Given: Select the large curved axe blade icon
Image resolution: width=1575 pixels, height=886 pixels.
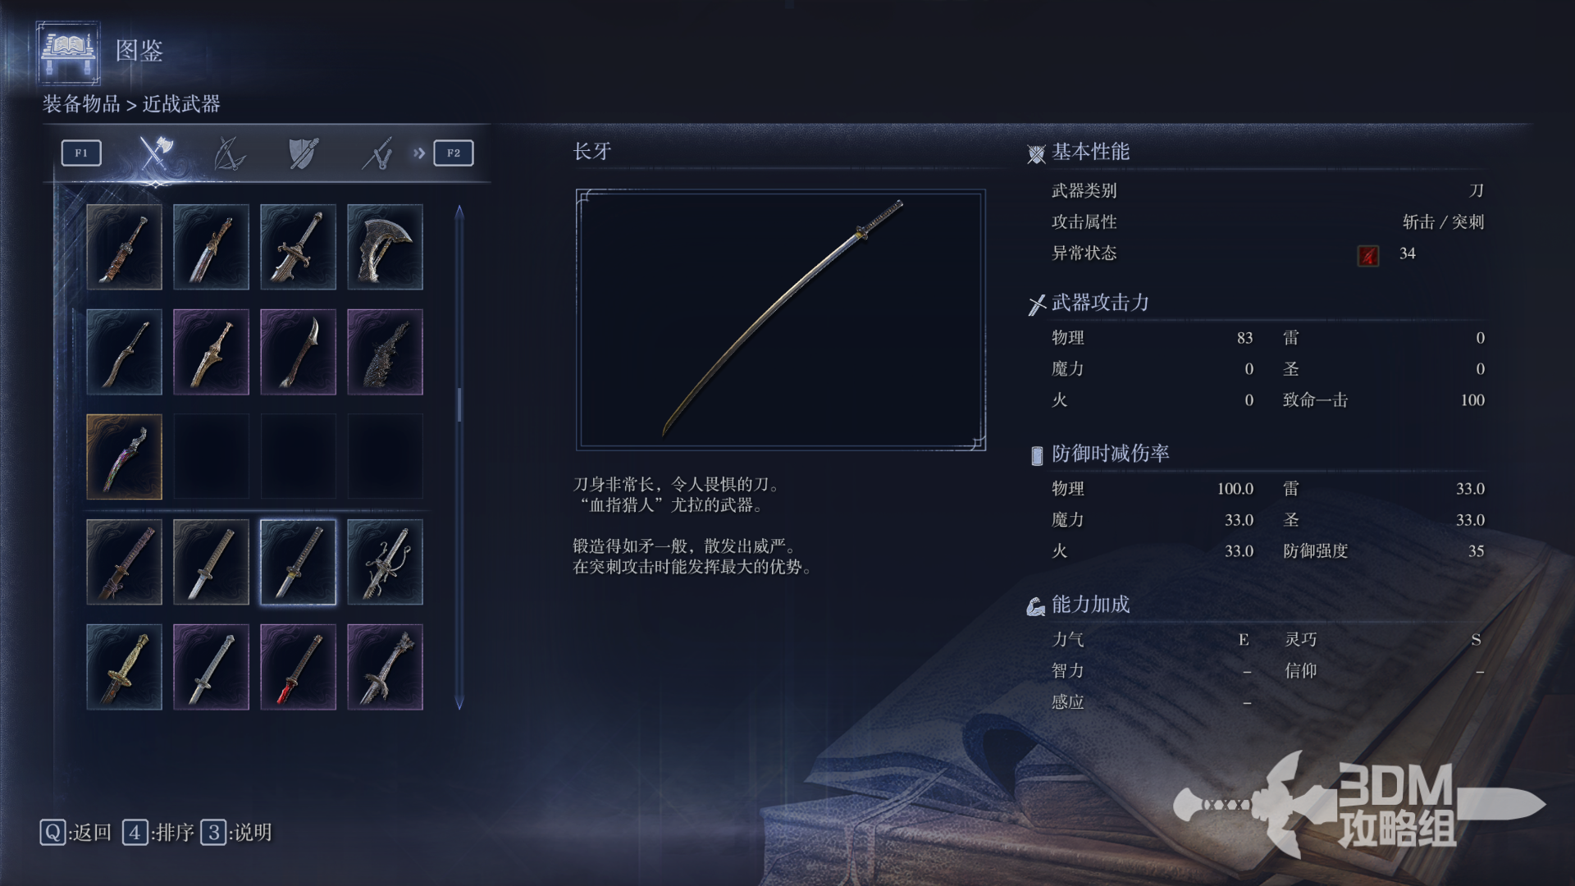Looking at the screenshot, I should 385,247.
